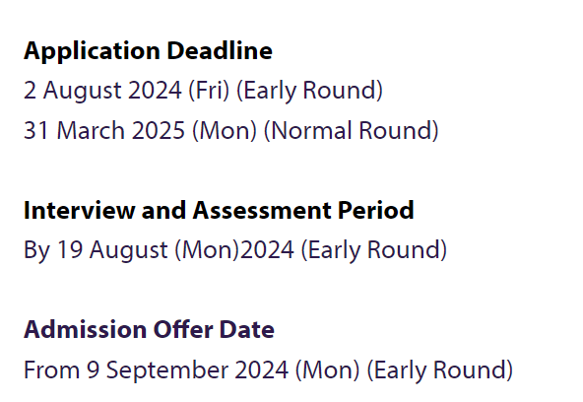
Task: Select the 2 August 2024 early round deadline
Action: pyautogui.click(x=203, y=91)
